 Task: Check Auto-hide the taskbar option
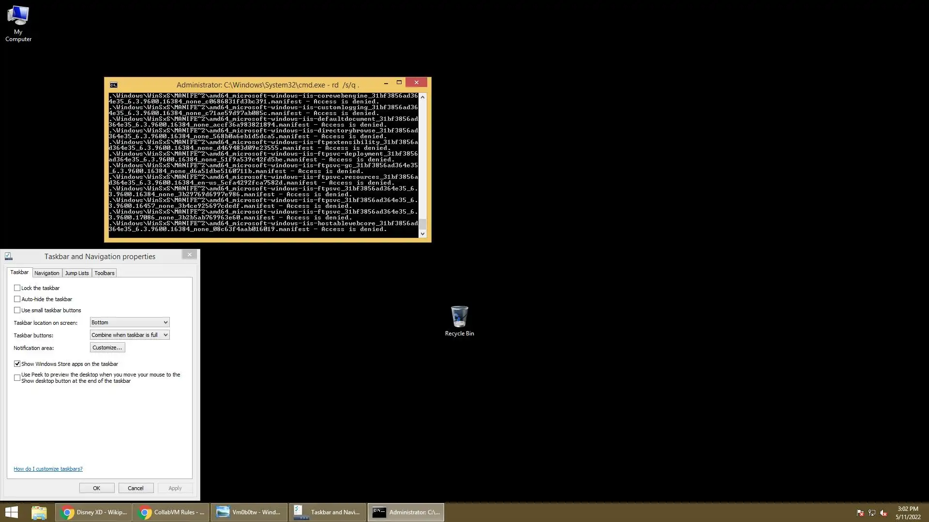coord(17,299)
